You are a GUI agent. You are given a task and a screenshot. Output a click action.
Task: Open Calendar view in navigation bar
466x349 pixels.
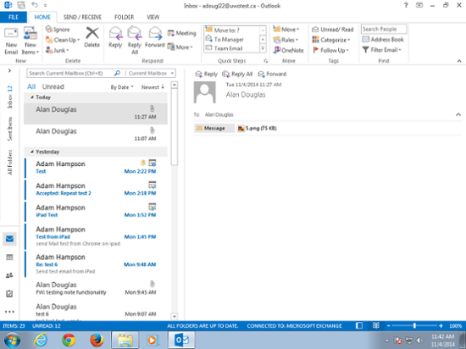point(9,258)
